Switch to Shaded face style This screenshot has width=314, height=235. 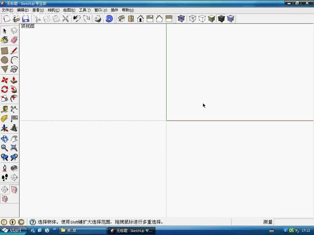coord(212,19)
